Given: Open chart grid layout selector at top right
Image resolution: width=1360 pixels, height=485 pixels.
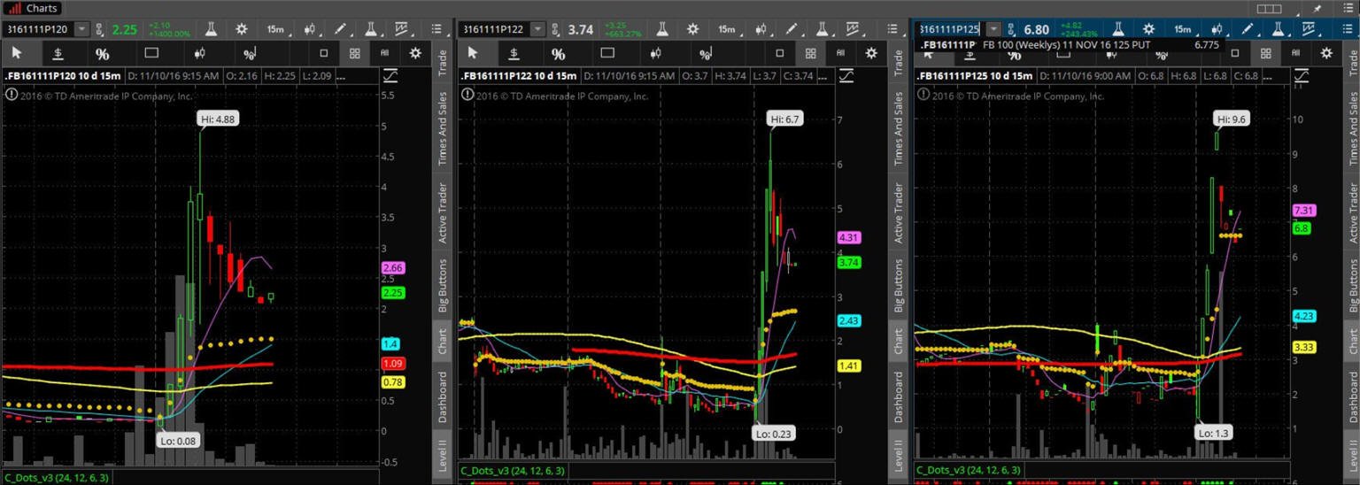Looking at the screenshot, I should (1270, 9).
